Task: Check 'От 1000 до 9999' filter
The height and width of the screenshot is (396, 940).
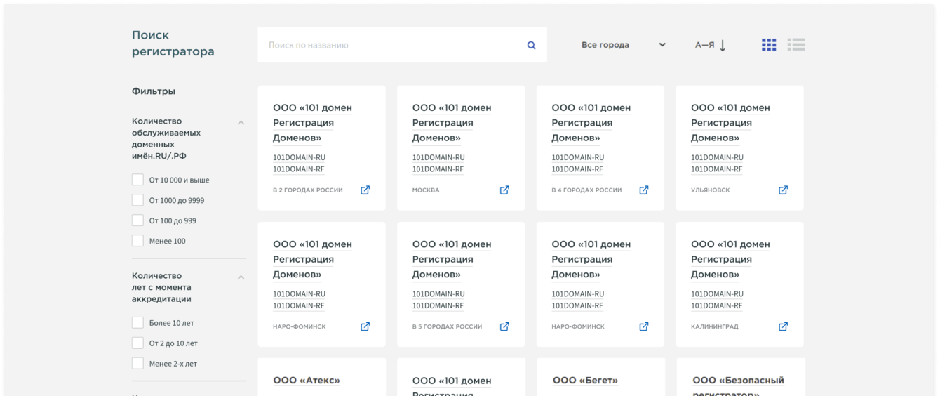Action: click(x=137, y=200)
